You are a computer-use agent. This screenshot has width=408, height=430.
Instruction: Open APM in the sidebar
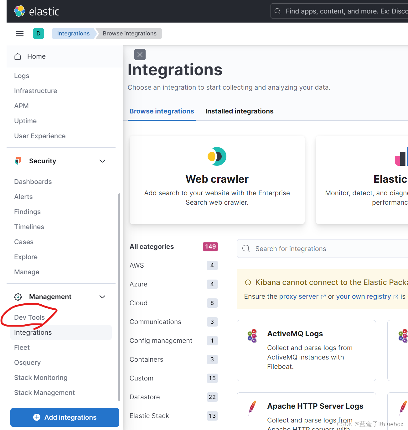(x=21, y=106)
